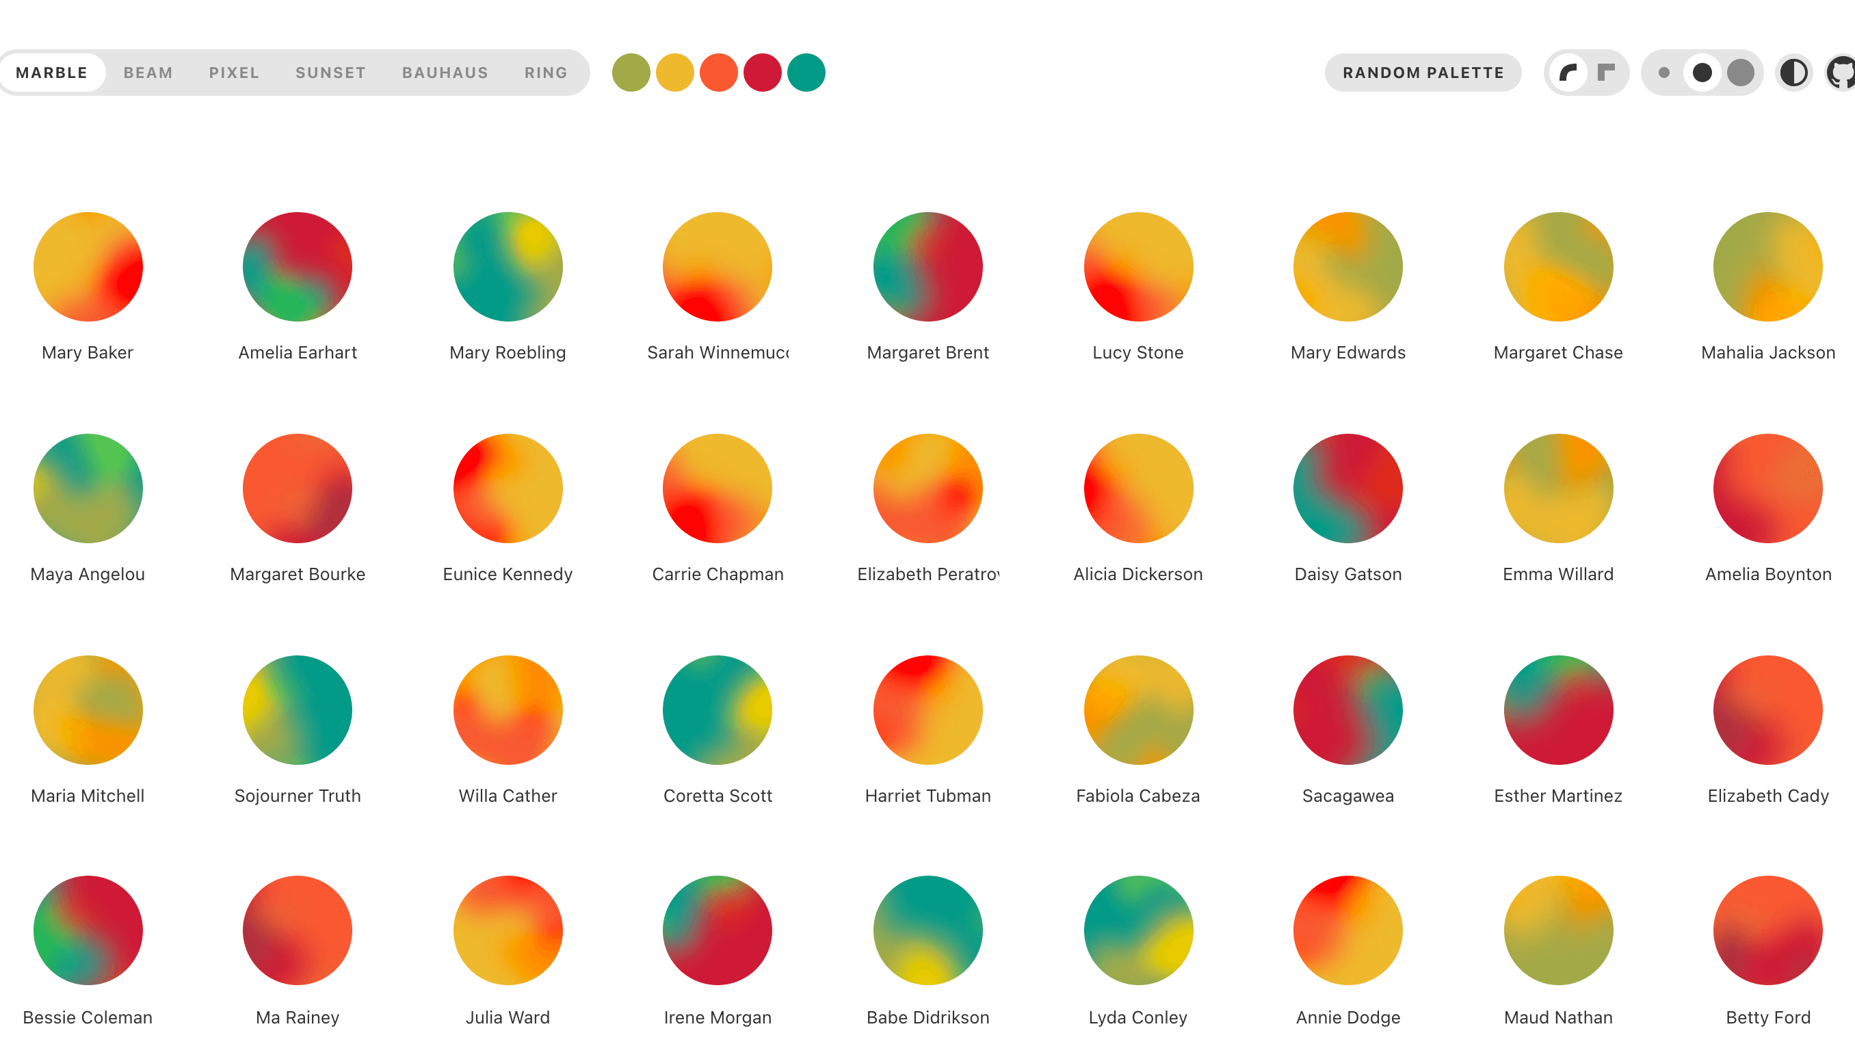Click the Mary Baker avatar
This screenshot has width=1855, height=1044.
pyautogui.click(x=87, y=267)
